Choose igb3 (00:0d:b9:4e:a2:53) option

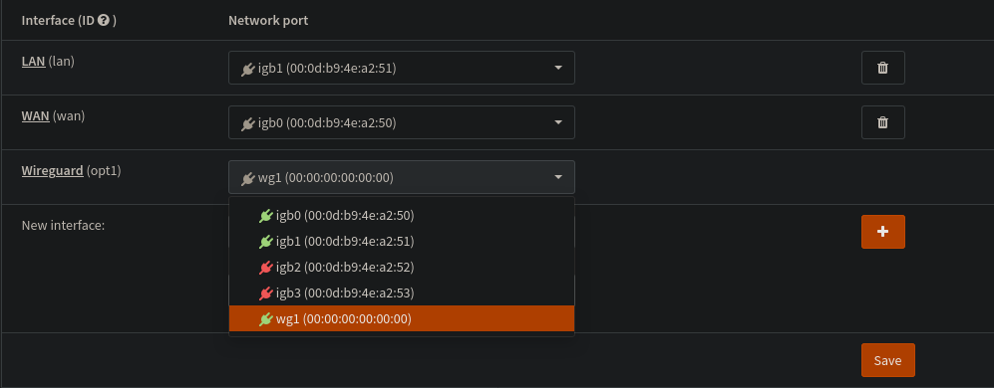[x=401, y=293]
